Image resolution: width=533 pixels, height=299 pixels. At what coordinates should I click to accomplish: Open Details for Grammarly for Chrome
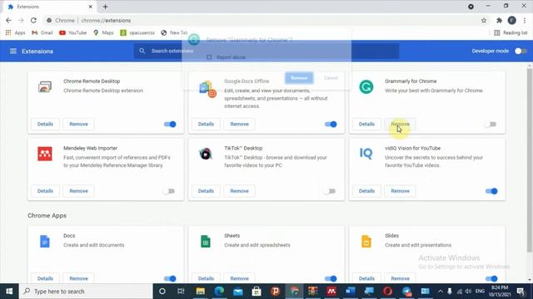point(366,124)
